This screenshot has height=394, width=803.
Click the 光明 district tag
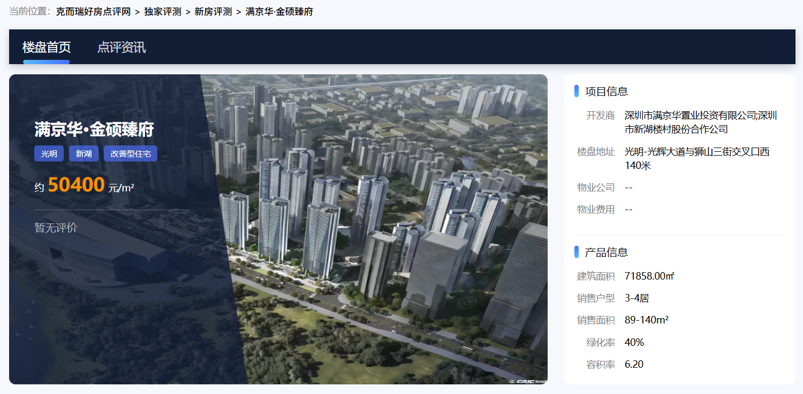click(x=49, y=153)
